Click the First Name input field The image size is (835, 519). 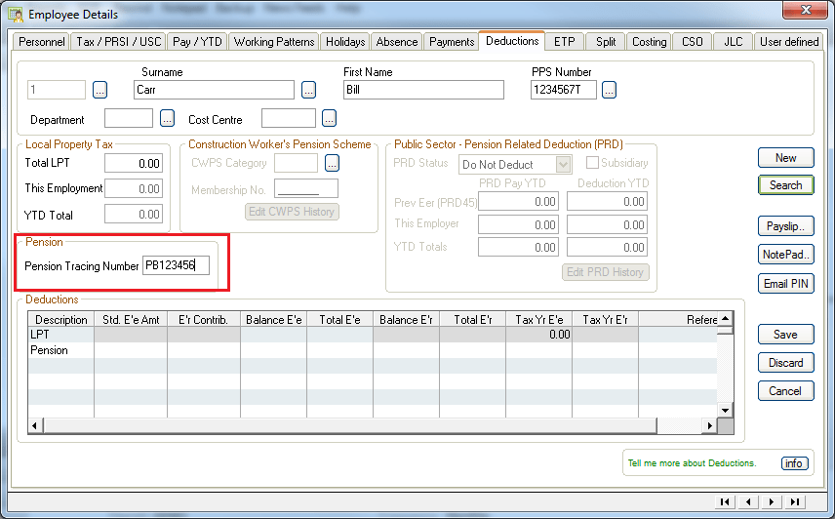click(x=423, y=90)
